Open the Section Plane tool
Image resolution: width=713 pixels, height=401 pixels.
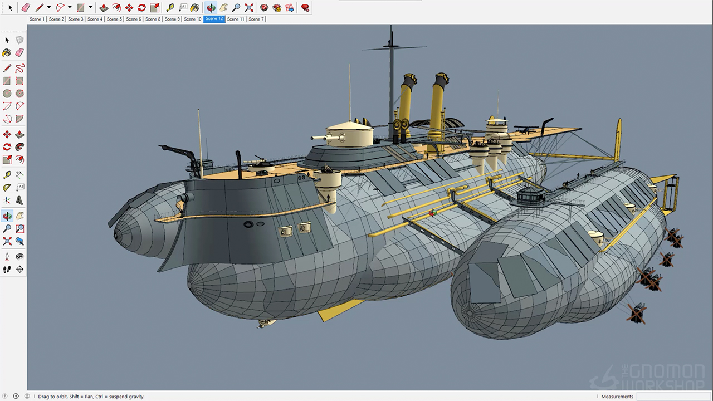19,269
